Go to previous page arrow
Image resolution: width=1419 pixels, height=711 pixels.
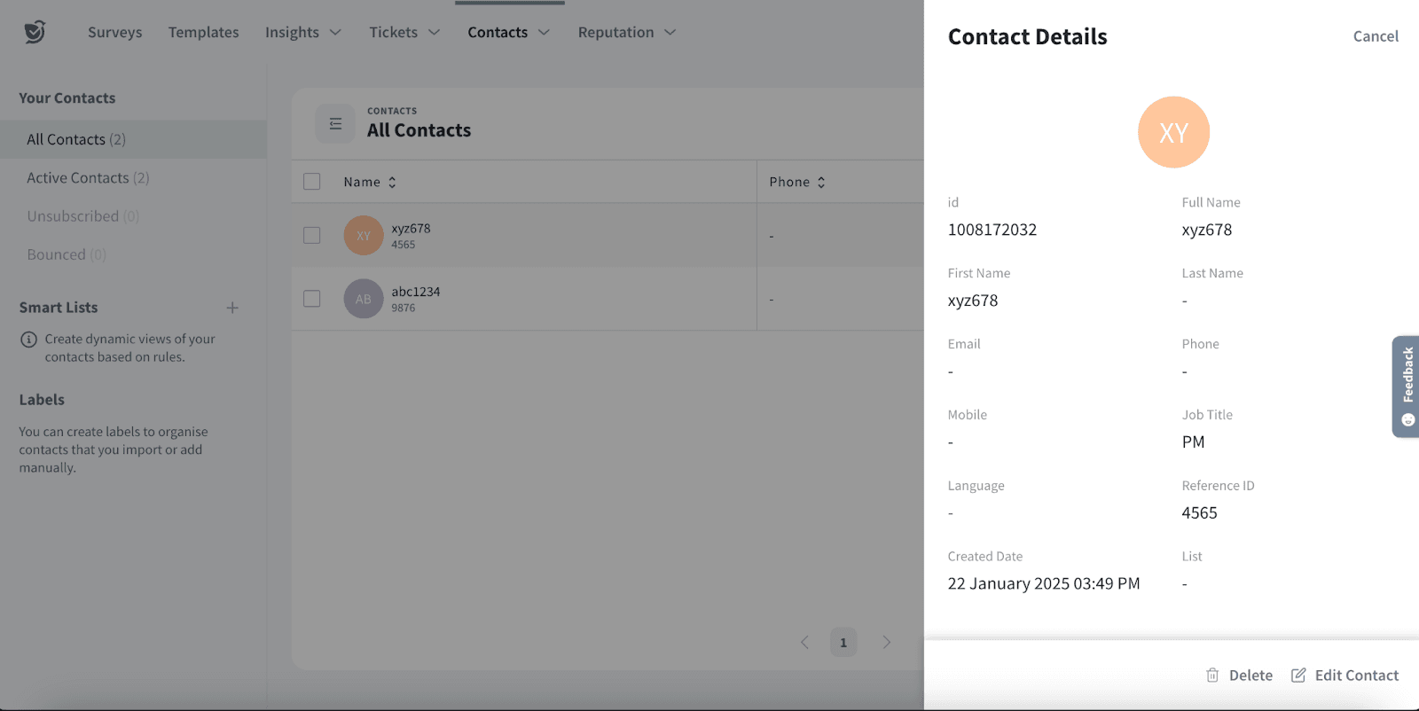[x=804, y=642]
